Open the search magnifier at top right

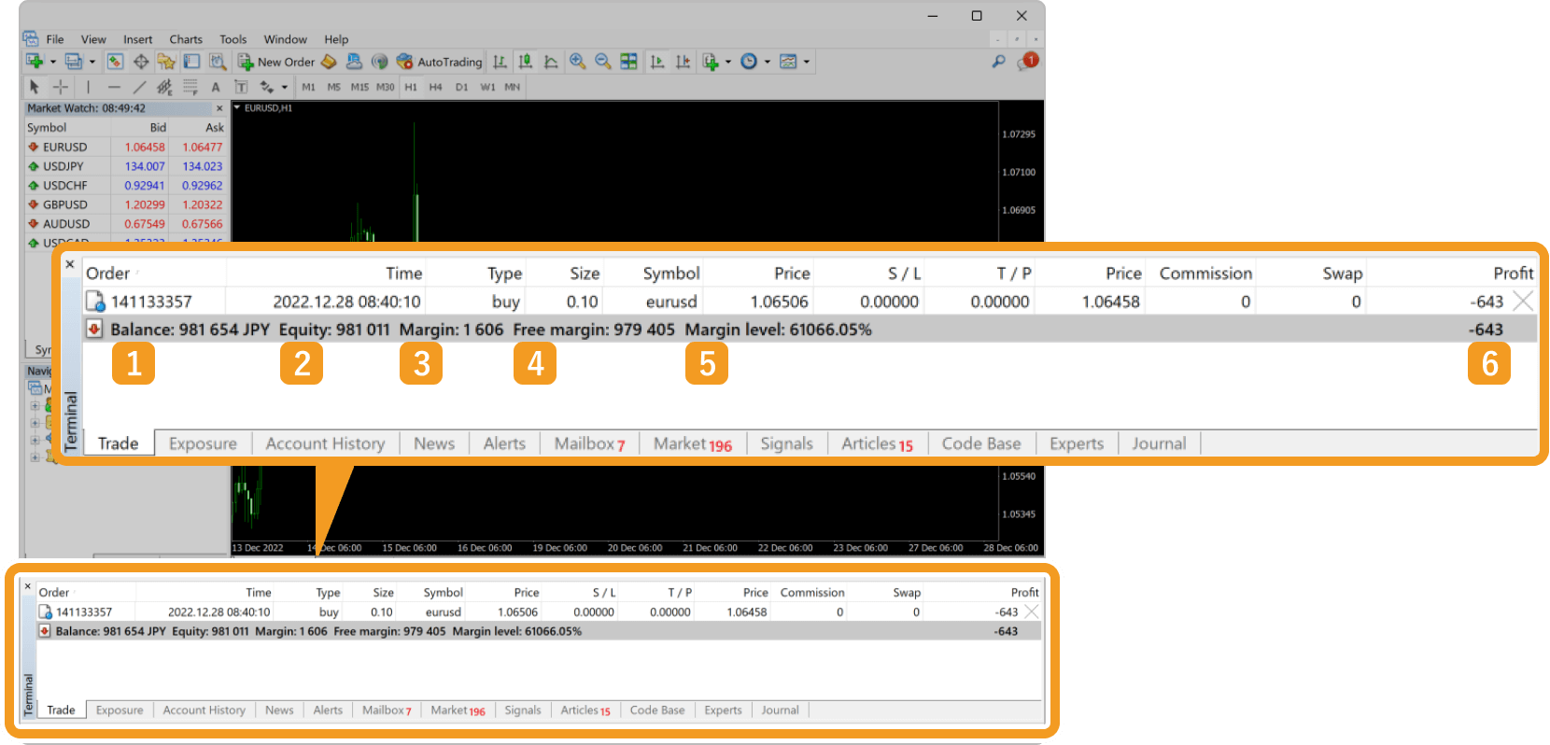tap(998, 62)
